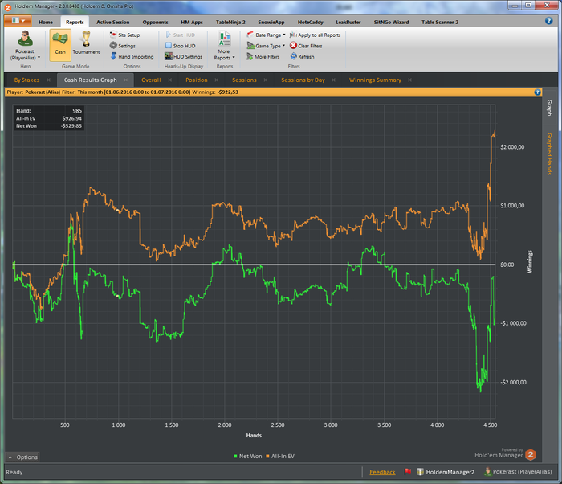
Task: Click Start HUD
Action: pyautogui.click(x=181, y=35)
